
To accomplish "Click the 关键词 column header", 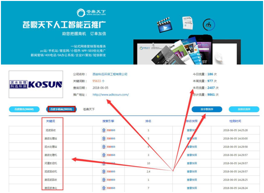I will 51,121.
